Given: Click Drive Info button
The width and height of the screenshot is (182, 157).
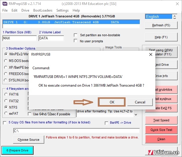Looking at the screenshot, I should point(166,76).
